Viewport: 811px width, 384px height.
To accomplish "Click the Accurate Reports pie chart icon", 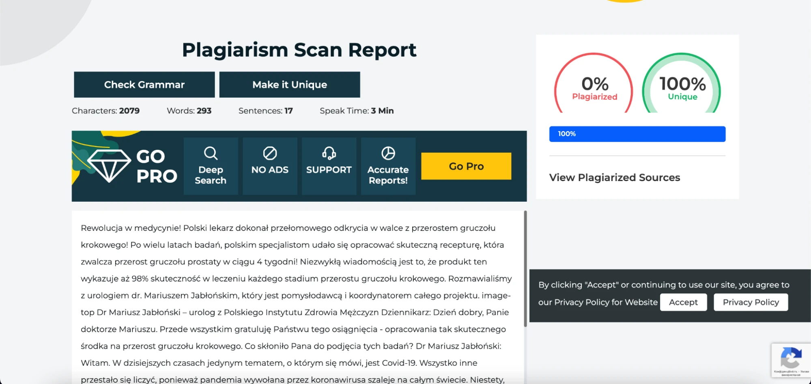I will point(388,154).
